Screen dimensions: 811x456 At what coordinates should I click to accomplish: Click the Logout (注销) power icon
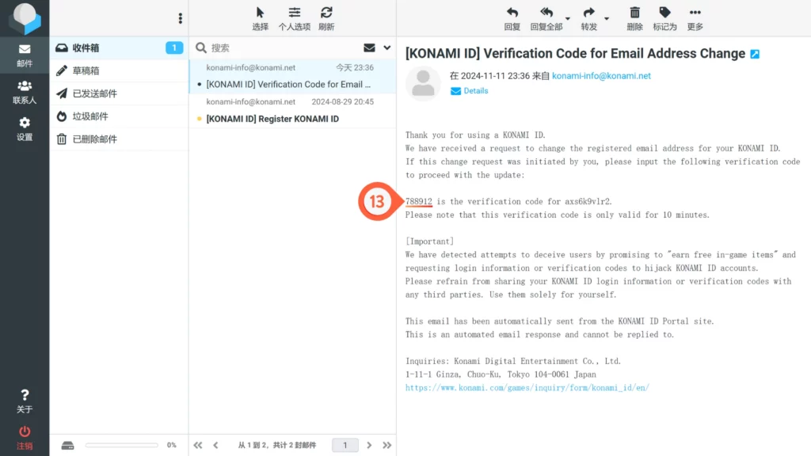pyautogui.click(x=25, y=437)
